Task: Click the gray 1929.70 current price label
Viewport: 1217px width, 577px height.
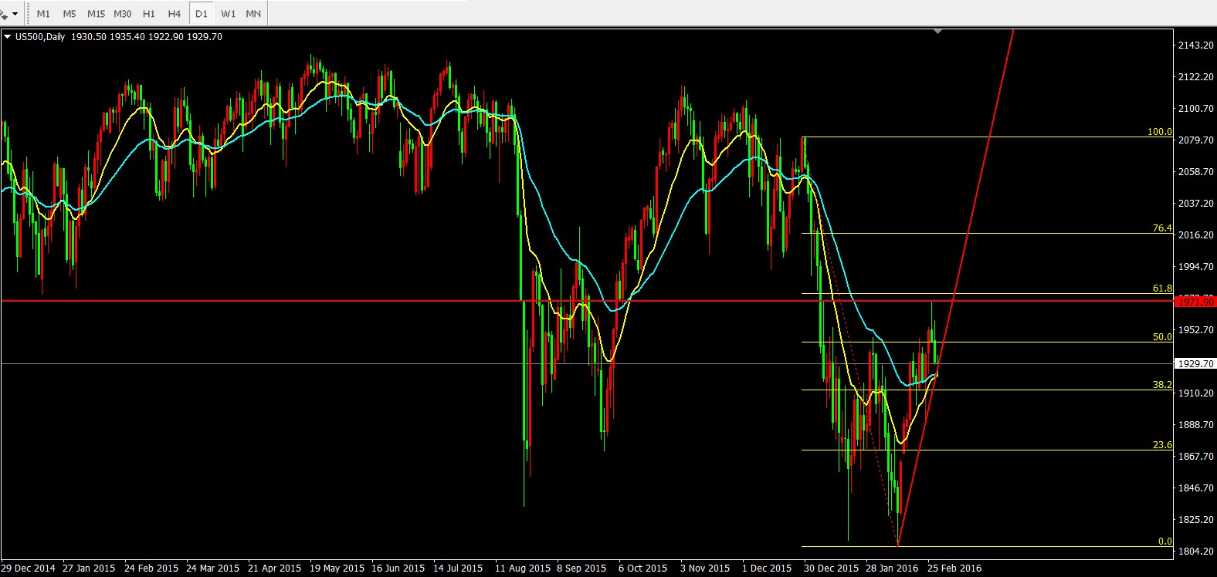Action: (1195, 363)
